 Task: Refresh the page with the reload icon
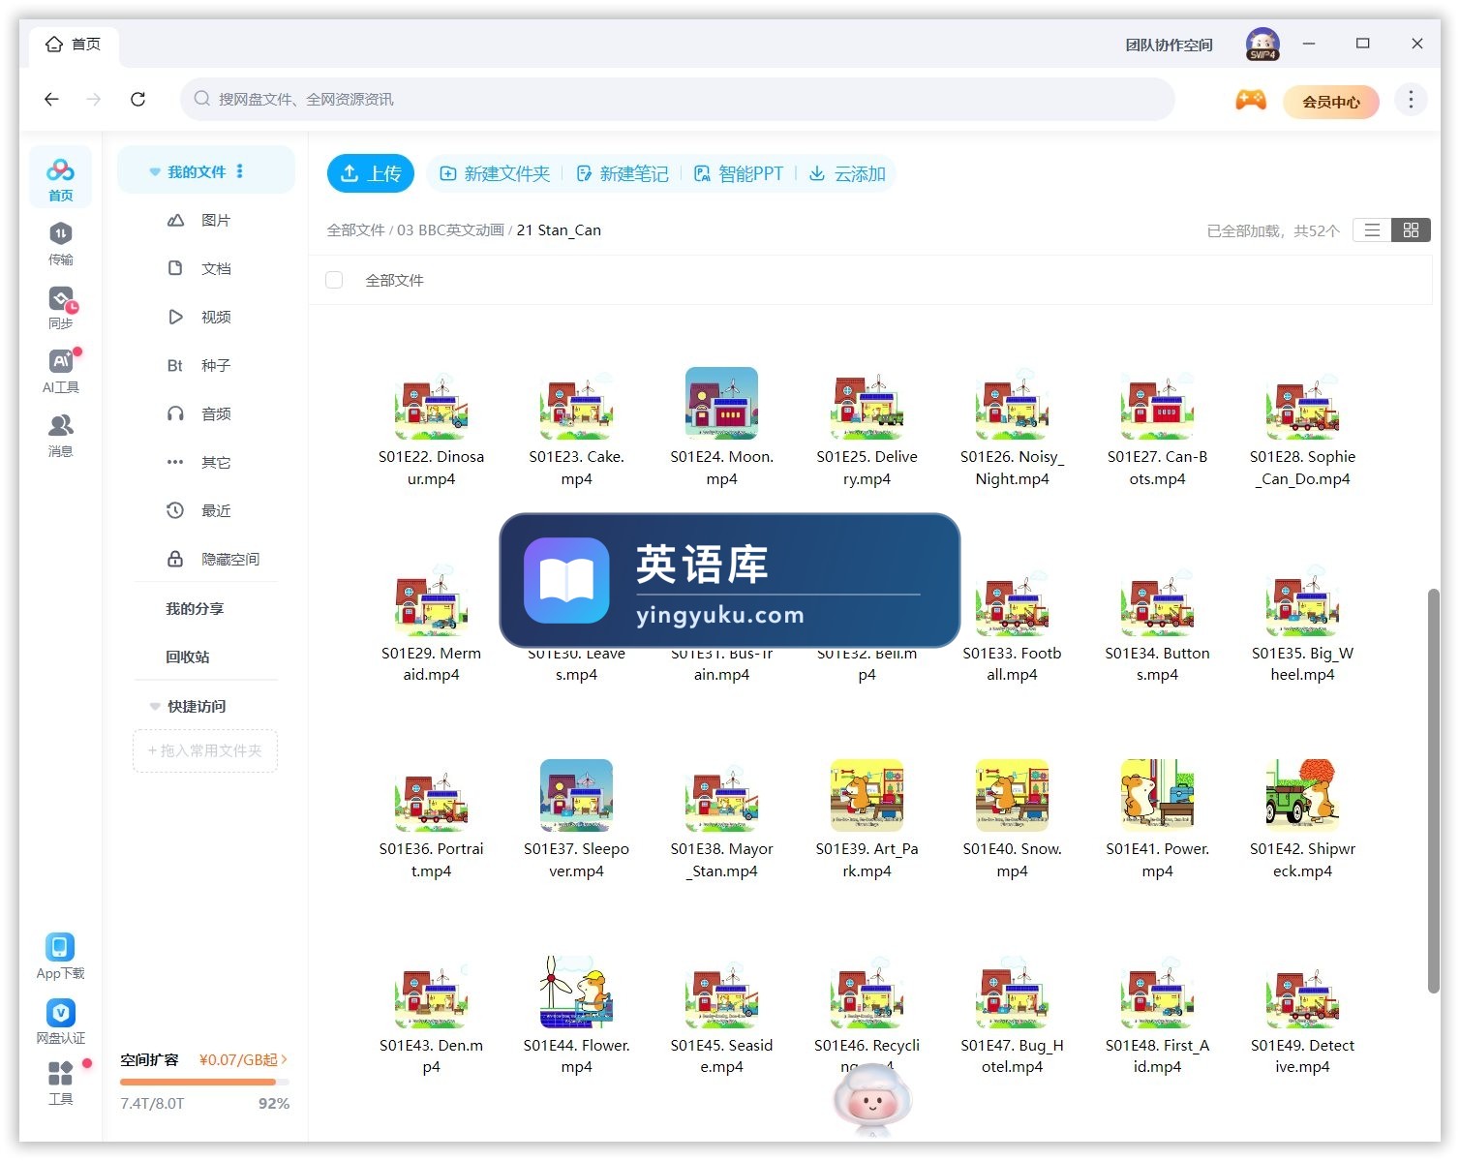pyautogui.click(x=137, y=99)
